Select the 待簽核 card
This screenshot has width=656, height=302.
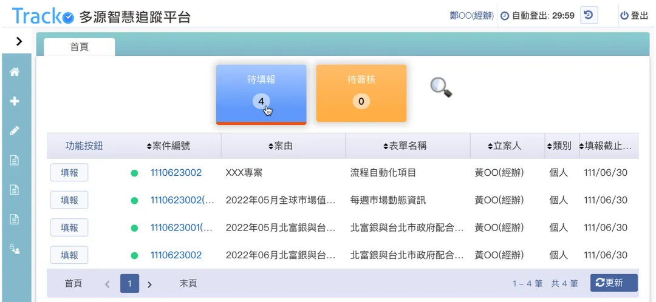pyautogui.click(x=361, y=93)
